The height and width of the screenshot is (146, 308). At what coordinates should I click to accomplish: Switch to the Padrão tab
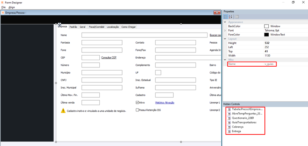coord(74,27)
